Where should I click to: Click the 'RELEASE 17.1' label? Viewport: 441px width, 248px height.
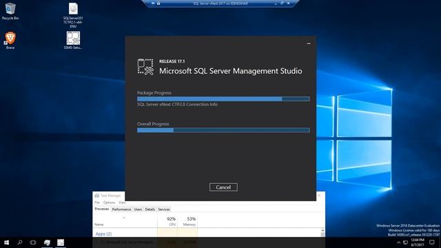tap(172, 61)
